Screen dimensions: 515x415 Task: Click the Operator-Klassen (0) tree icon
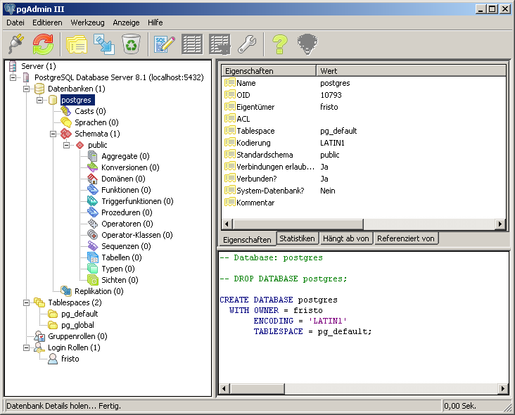coord(93,235)
